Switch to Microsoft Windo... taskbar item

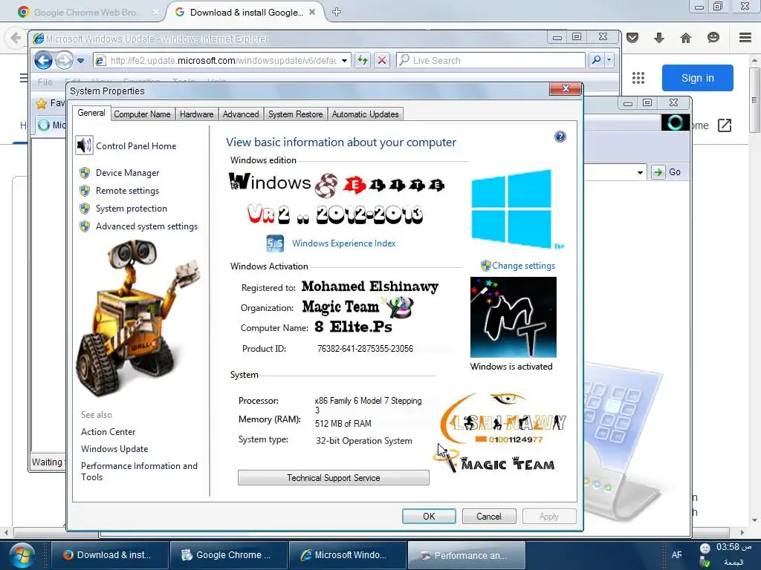point(348,555)
